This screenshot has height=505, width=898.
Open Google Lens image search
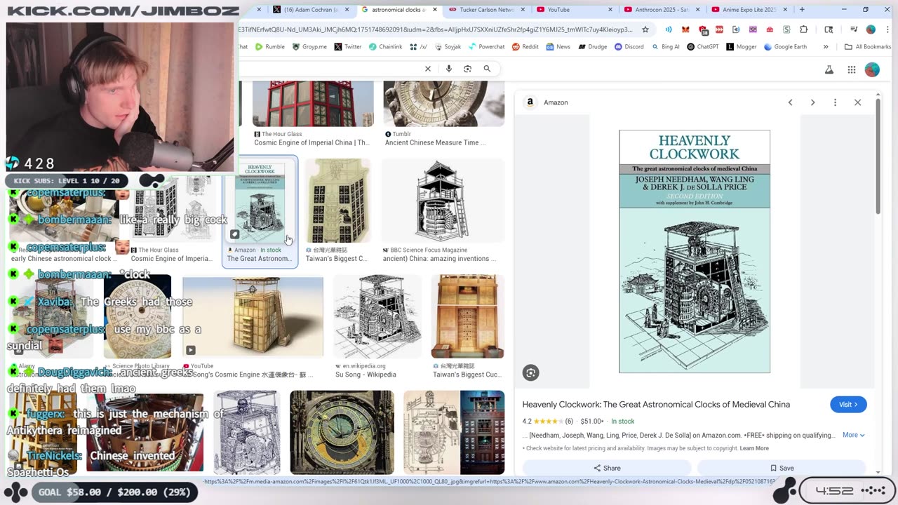tap(467, 69)
